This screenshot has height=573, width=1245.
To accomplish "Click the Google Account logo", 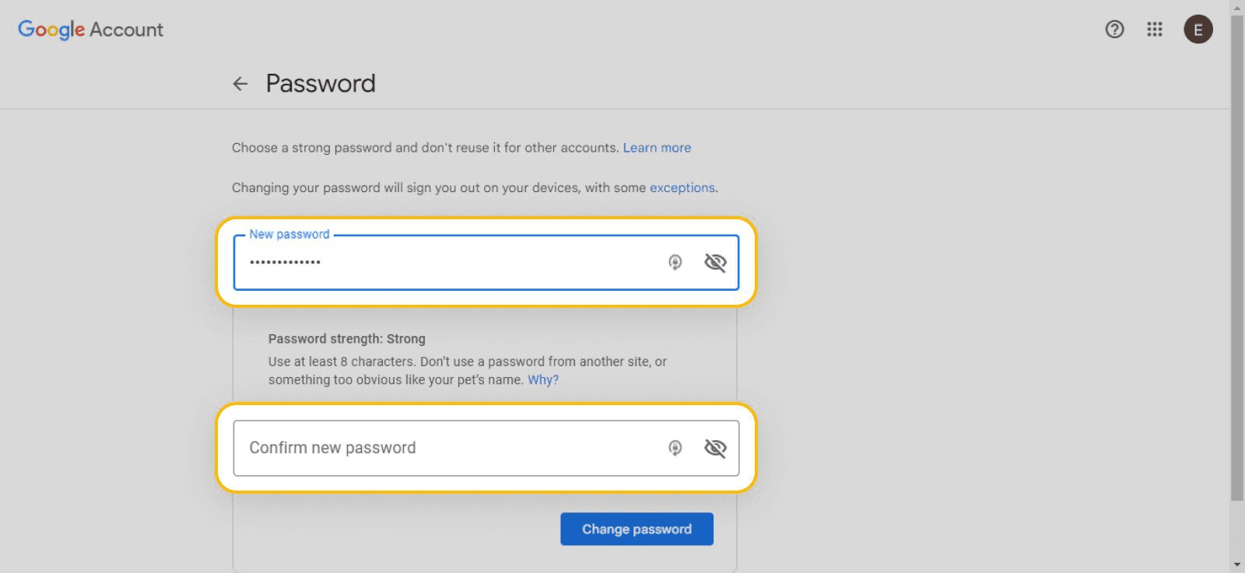I will [90, 30].
